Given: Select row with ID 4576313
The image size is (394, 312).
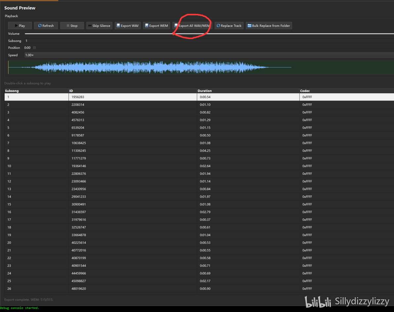Looking at the screenshot, I should 199,120.
